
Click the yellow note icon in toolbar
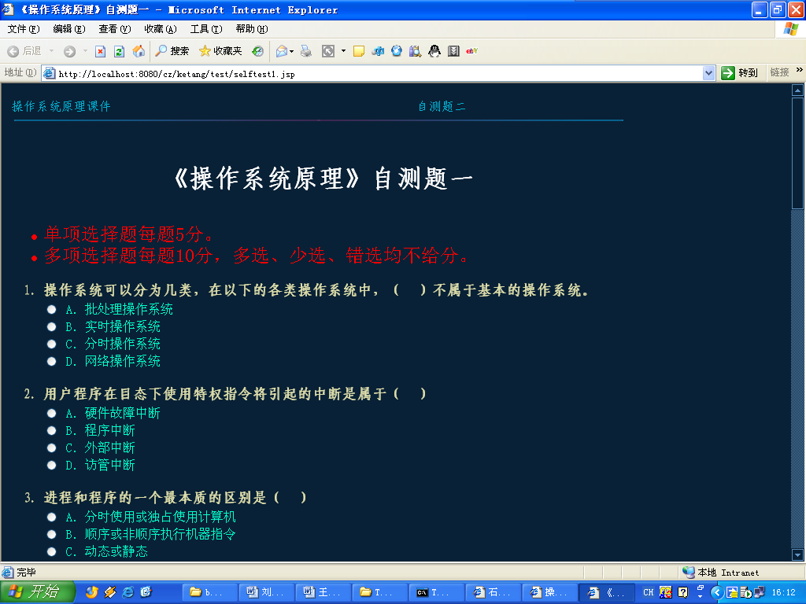(359, 51)
